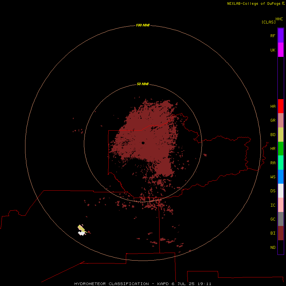Click the HYDROMETEOR CLASSIFICATION title text

(x=112, y=284)
